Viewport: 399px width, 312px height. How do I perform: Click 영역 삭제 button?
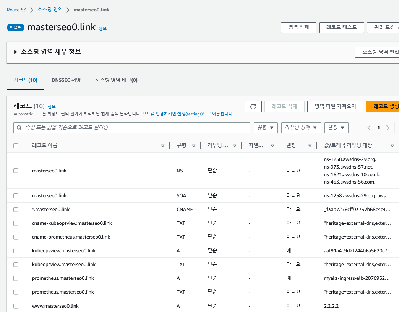[x=298, y=28]
